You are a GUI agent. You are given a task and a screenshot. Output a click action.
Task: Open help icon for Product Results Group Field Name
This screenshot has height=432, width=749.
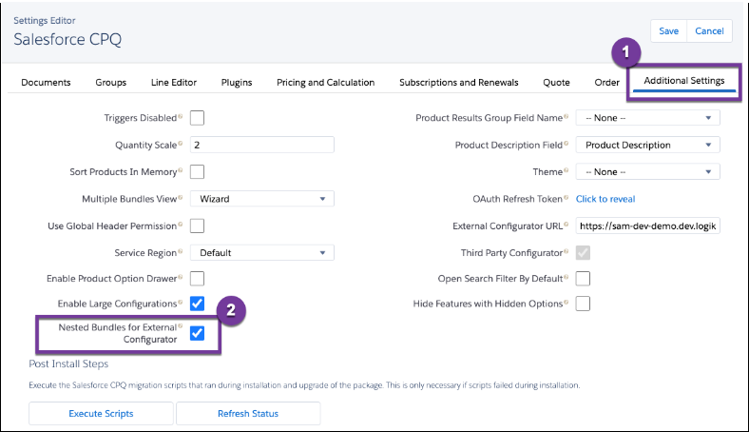567,116
